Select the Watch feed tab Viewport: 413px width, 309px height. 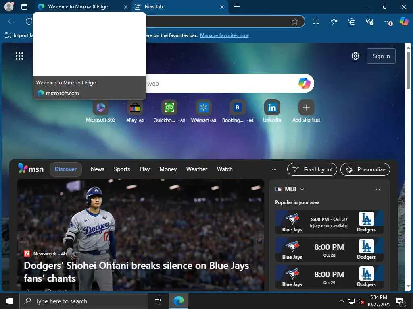pos(225,169)
